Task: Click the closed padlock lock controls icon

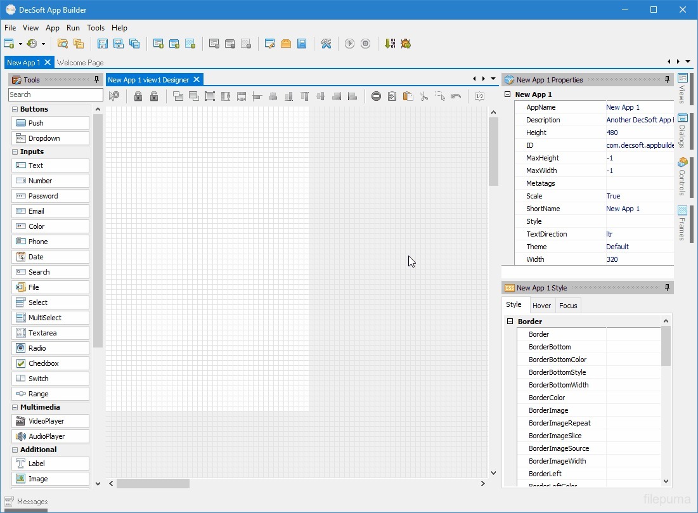Action: pyautogui.click(x=138, y=96)
